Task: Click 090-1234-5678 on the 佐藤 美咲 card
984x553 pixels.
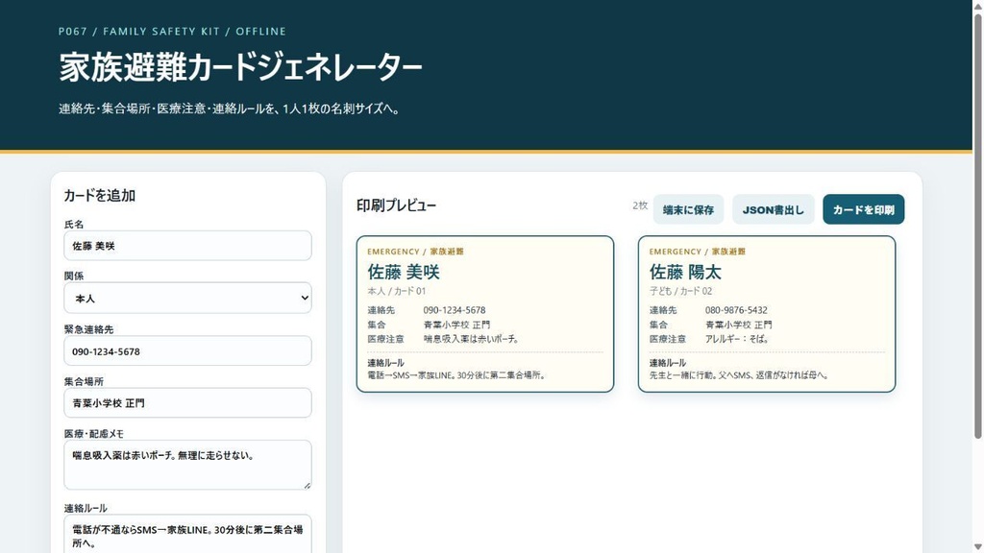Action: coord(455,310)
